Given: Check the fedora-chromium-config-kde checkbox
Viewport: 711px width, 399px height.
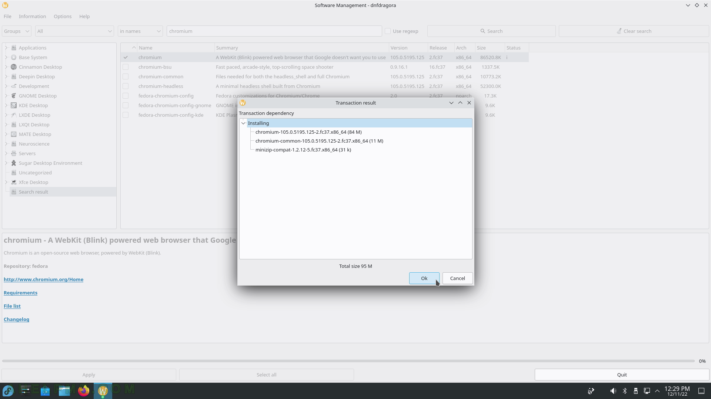Looking at the screenshot, I should point(126,115).
